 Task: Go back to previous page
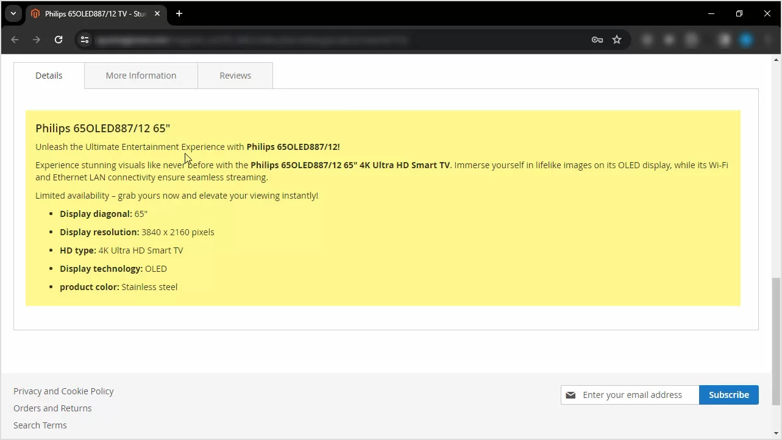coord(15,40)
